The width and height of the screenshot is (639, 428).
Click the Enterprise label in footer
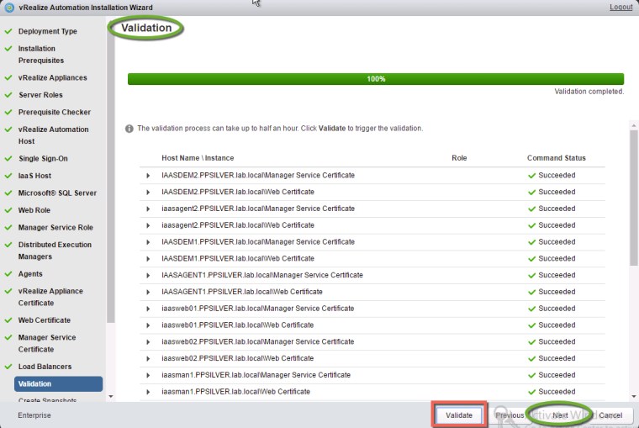[34, 415]
